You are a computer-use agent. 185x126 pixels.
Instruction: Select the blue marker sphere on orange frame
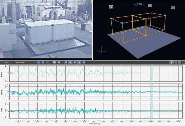pos(122,23)
